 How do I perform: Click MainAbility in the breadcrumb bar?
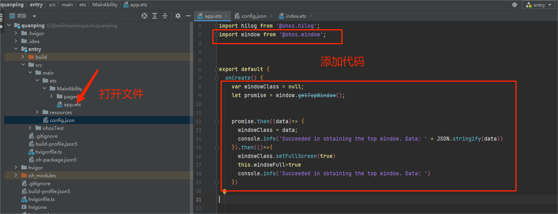[105, 5]
